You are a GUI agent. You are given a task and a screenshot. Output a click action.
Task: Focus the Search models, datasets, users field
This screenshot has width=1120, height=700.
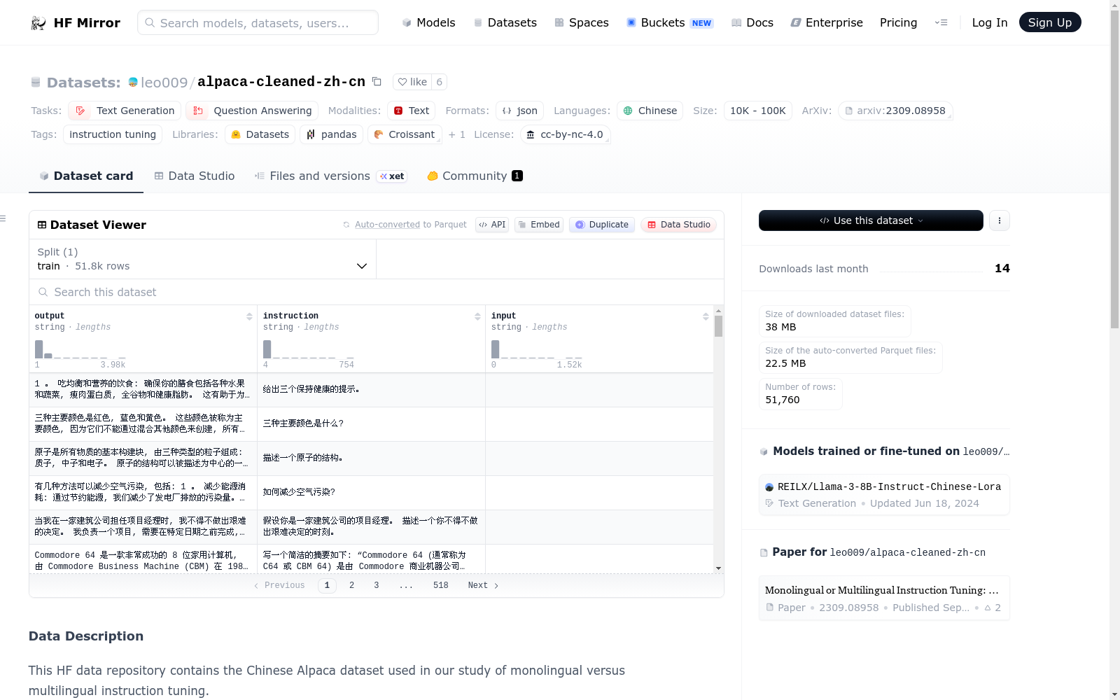click(x=258, y=23)
